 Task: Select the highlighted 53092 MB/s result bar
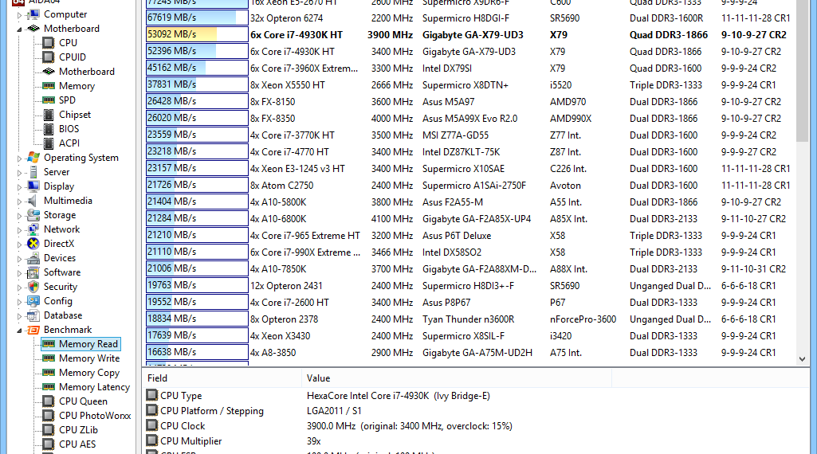196,35
